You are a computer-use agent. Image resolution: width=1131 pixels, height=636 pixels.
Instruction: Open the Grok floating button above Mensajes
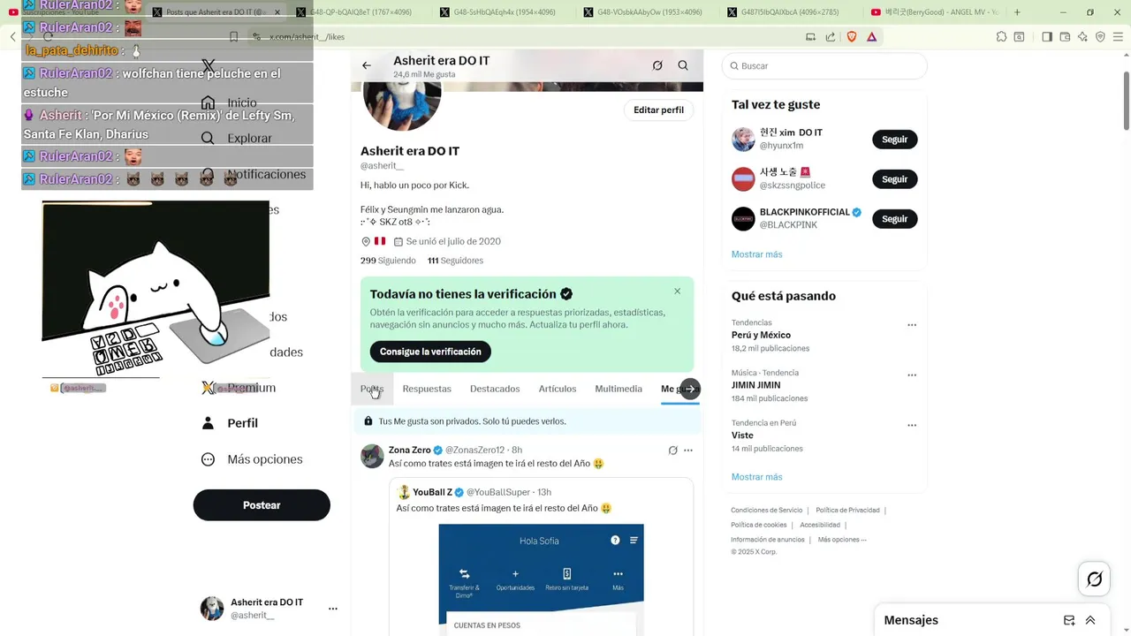[1094, 579]
